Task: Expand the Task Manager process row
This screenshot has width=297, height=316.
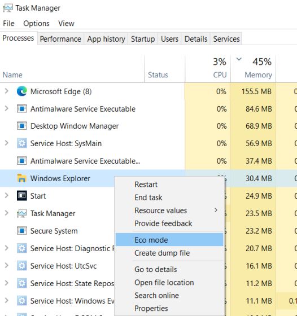Action: tap(6, 213)
